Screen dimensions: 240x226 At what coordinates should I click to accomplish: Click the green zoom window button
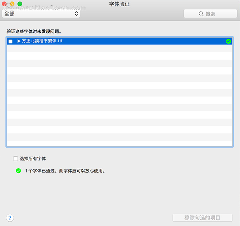pos(20,4)
